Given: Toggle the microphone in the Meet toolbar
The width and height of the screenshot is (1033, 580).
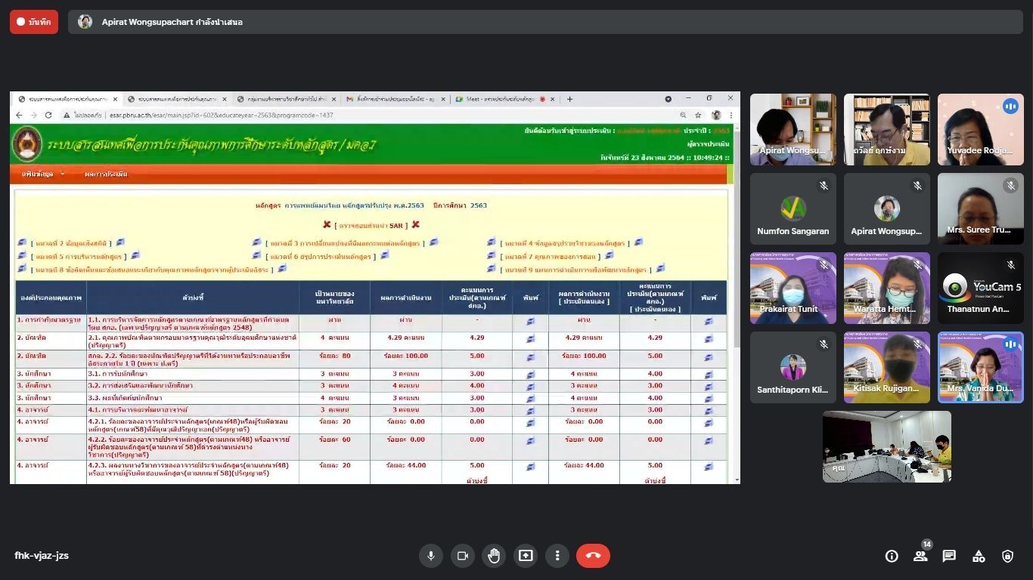Looking at the screenshot, I should coord(430,556).
